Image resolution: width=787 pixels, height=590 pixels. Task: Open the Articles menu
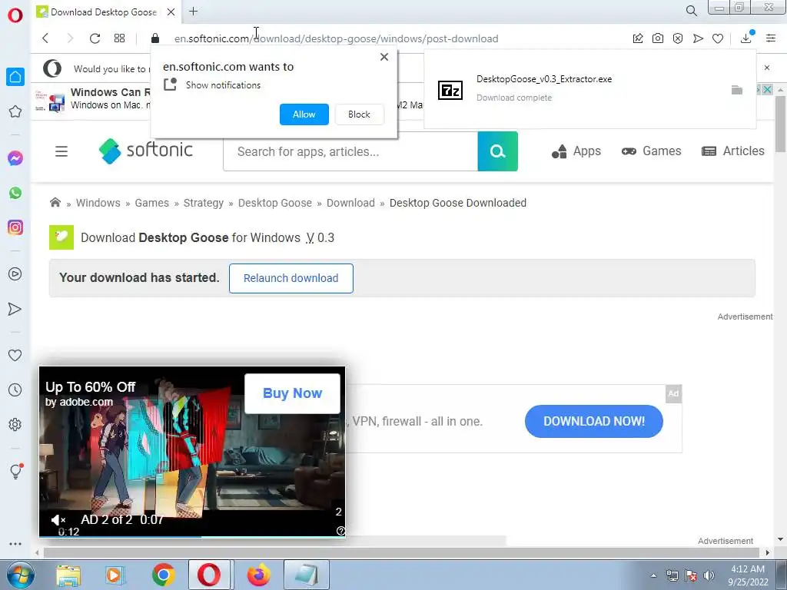pos(732,151)
